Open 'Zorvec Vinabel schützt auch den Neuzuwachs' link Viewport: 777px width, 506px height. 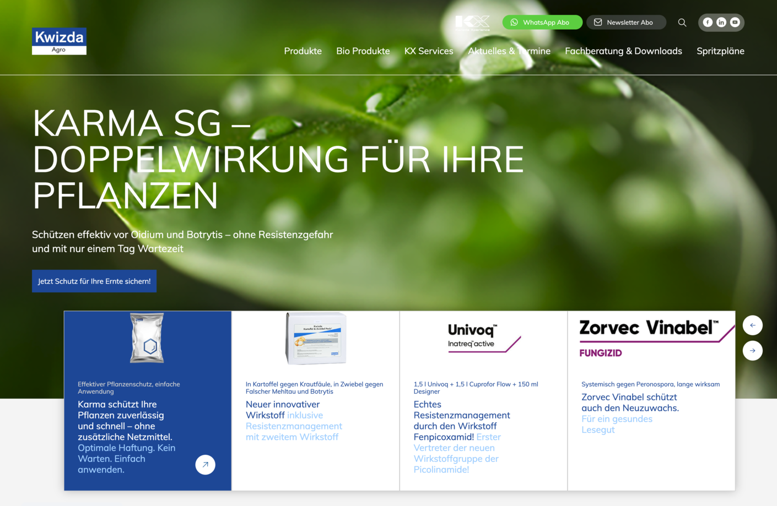[630, 413]
